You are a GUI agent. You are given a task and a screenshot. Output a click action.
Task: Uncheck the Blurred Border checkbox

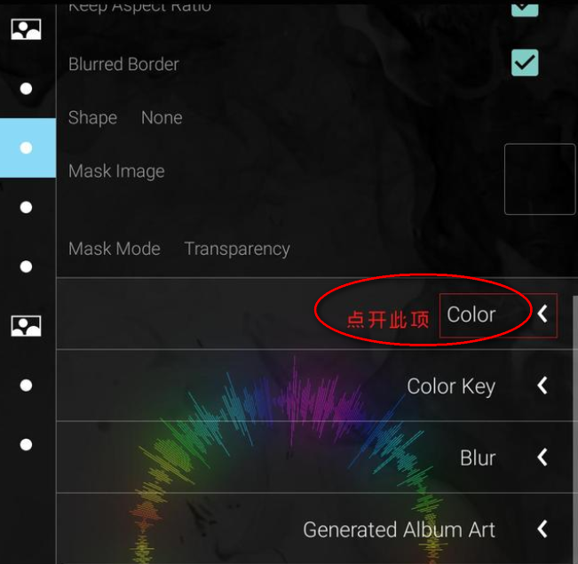pos(525,63)
